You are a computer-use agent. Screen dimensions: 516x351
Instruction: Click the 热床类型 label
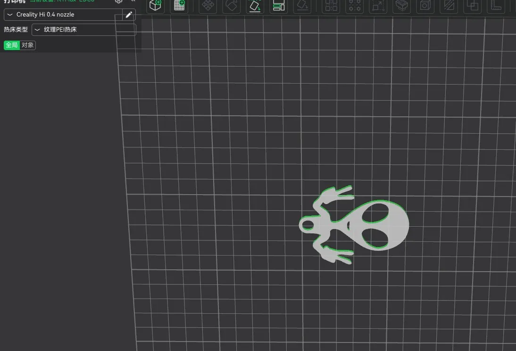pos(16,30)
